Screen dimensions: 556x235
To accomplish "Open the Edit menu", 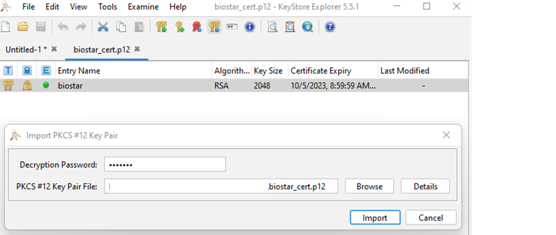I will (53, 7).
